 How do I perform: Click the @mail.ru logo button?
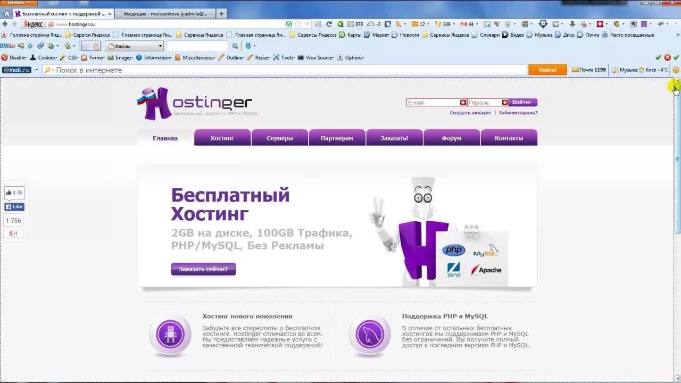(16, 70)
